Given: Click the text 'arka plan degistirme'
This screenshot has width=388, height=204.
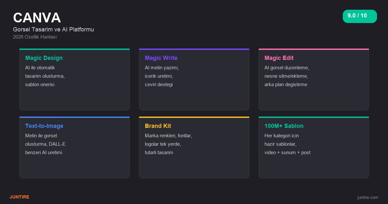Looking at the screenshot, I should point(286,85).
